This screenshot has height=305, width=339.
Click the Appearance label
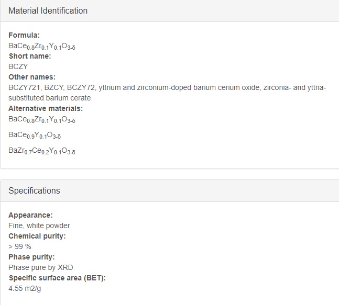(x=30, y=215)
